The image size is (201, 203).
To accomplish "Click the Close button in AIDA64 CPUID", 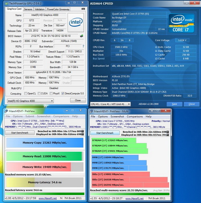I will tap(192, 104).
